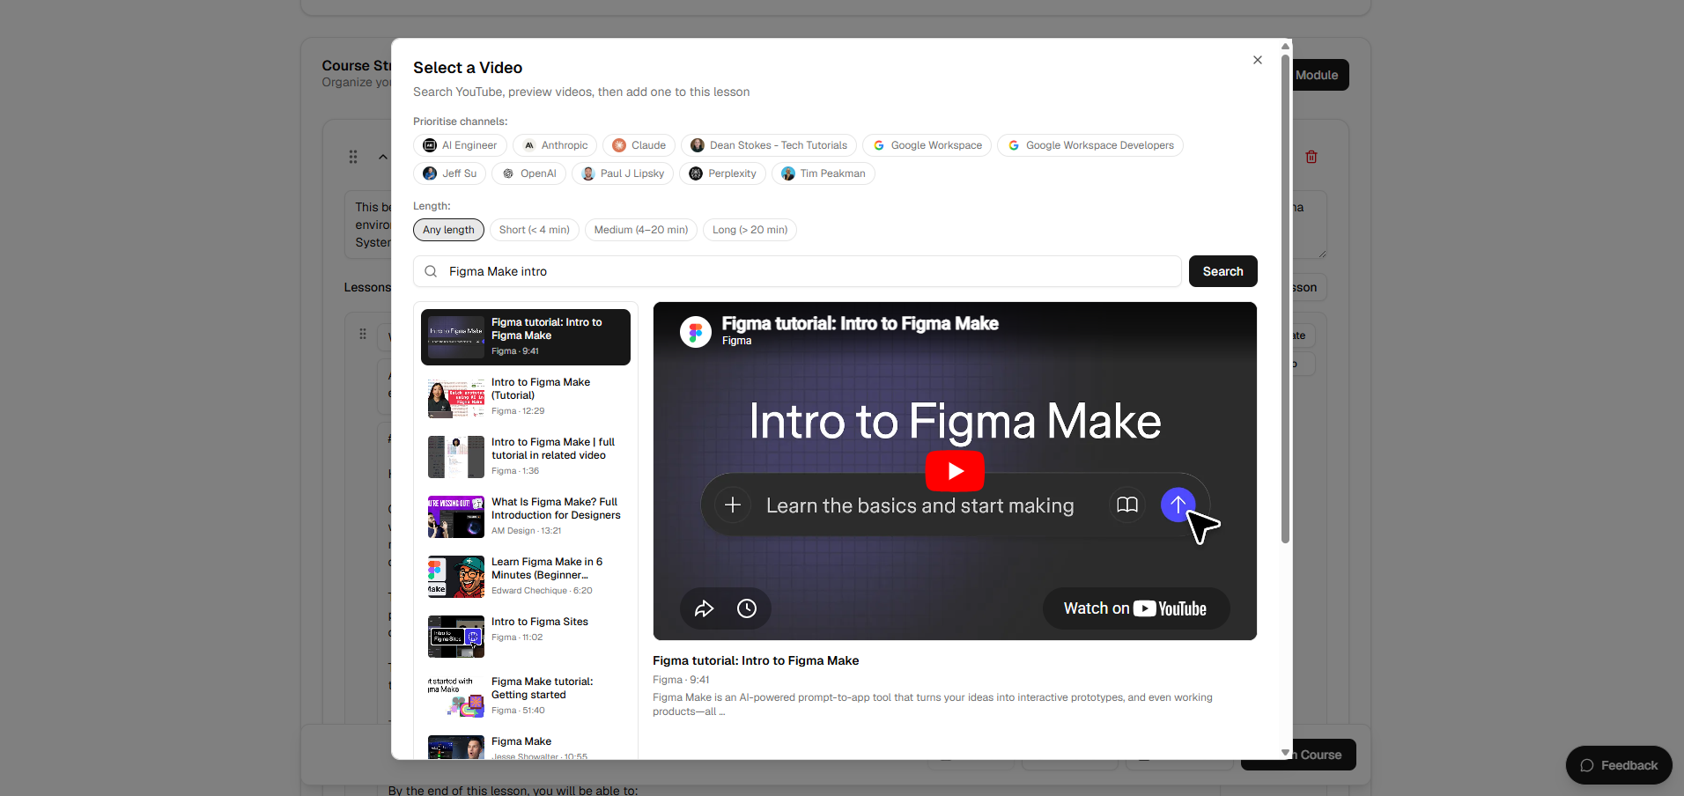Click the YouTube search input field

[797, 271]
